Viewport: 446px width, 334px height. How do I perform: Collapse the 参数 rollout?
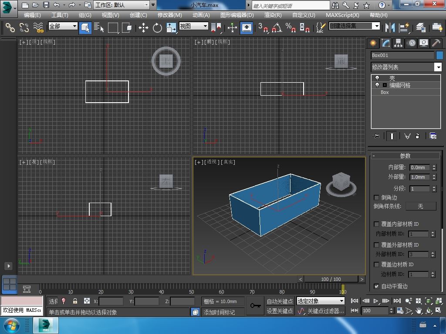(x=405, y=156)
